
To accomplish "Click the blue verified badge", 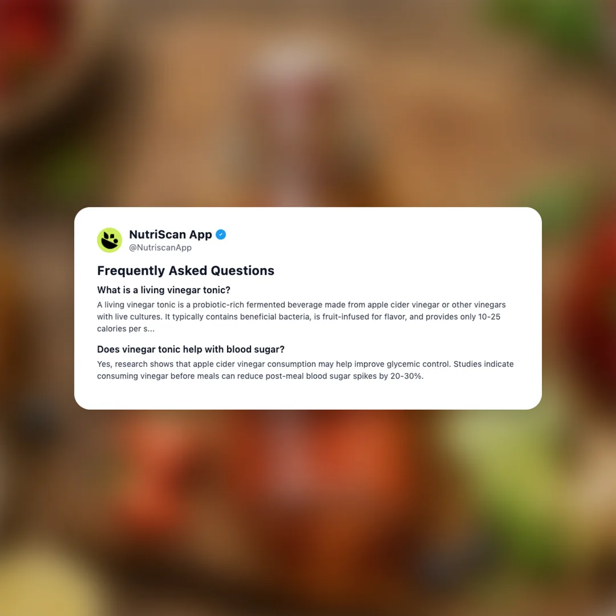I will [x=221, y=234].
